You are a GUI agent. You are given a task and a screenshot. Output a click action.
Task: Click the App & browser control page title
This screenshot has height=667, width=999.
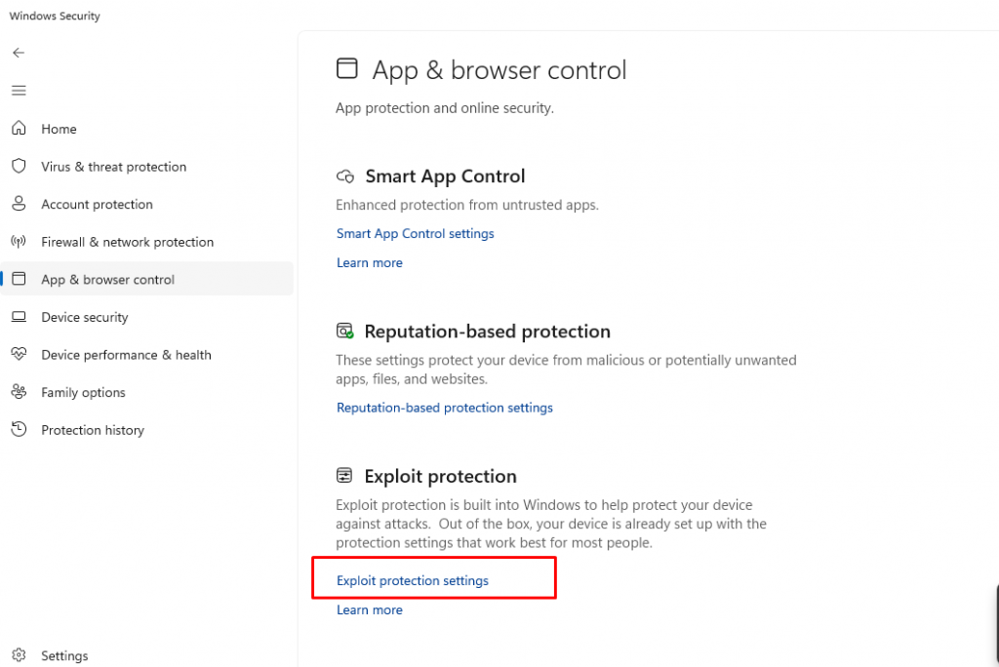tap(499, 70)
